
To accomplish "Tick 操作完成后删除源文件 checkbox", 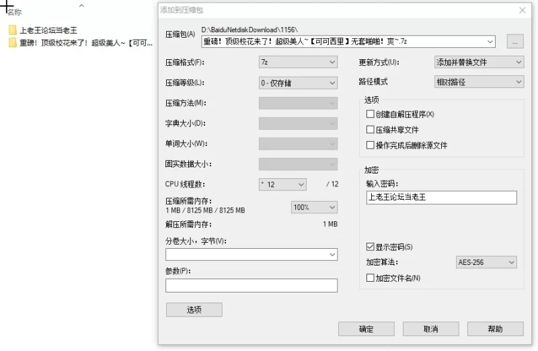I will click(x=371, y=145).
